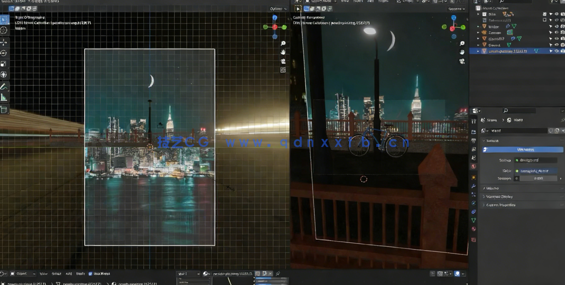Open the Options dropdown in left viewport

tap(278, 9)
